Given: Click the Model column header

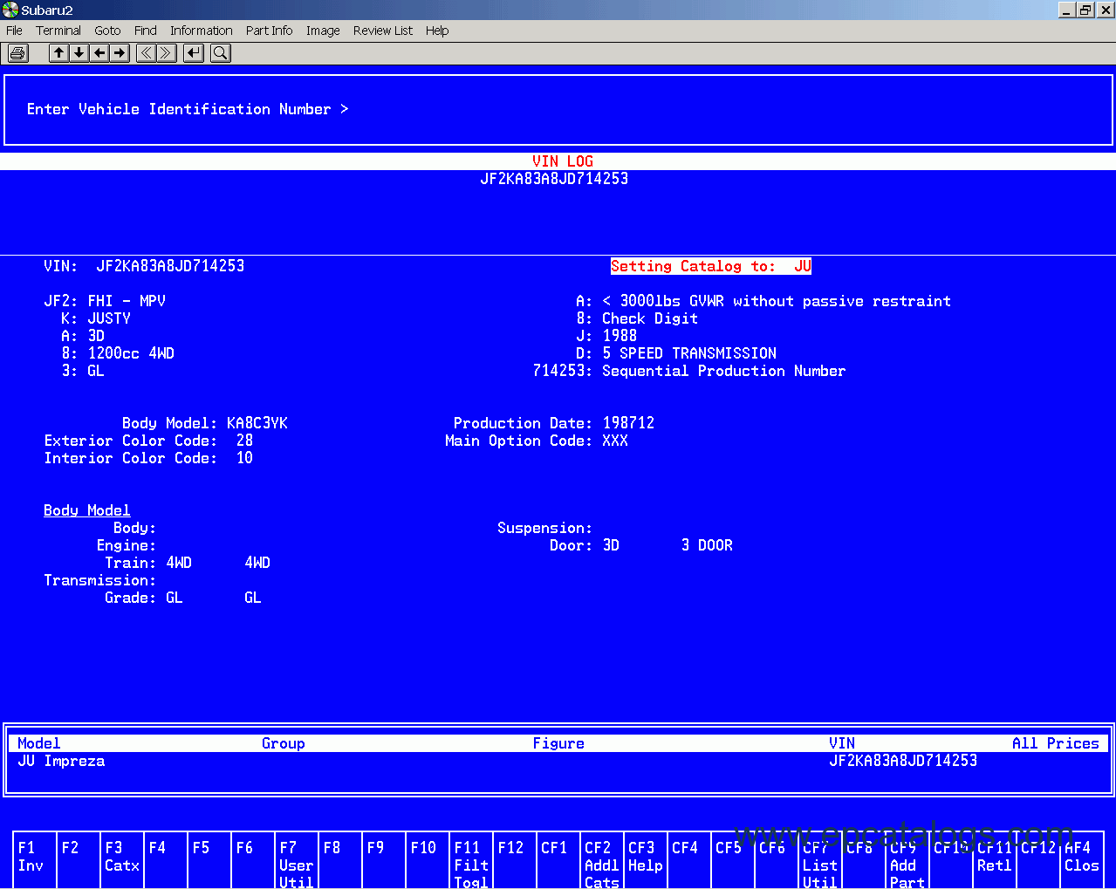Looking at the screenshot, I should coord(39,743).
